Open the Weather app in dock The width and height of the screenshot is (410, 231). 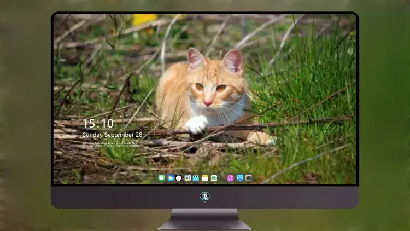171,178
